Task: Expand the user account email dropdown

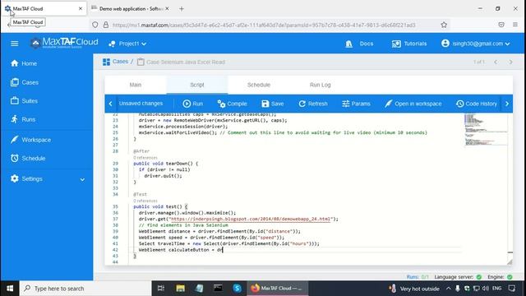Action: pos(476,44)
